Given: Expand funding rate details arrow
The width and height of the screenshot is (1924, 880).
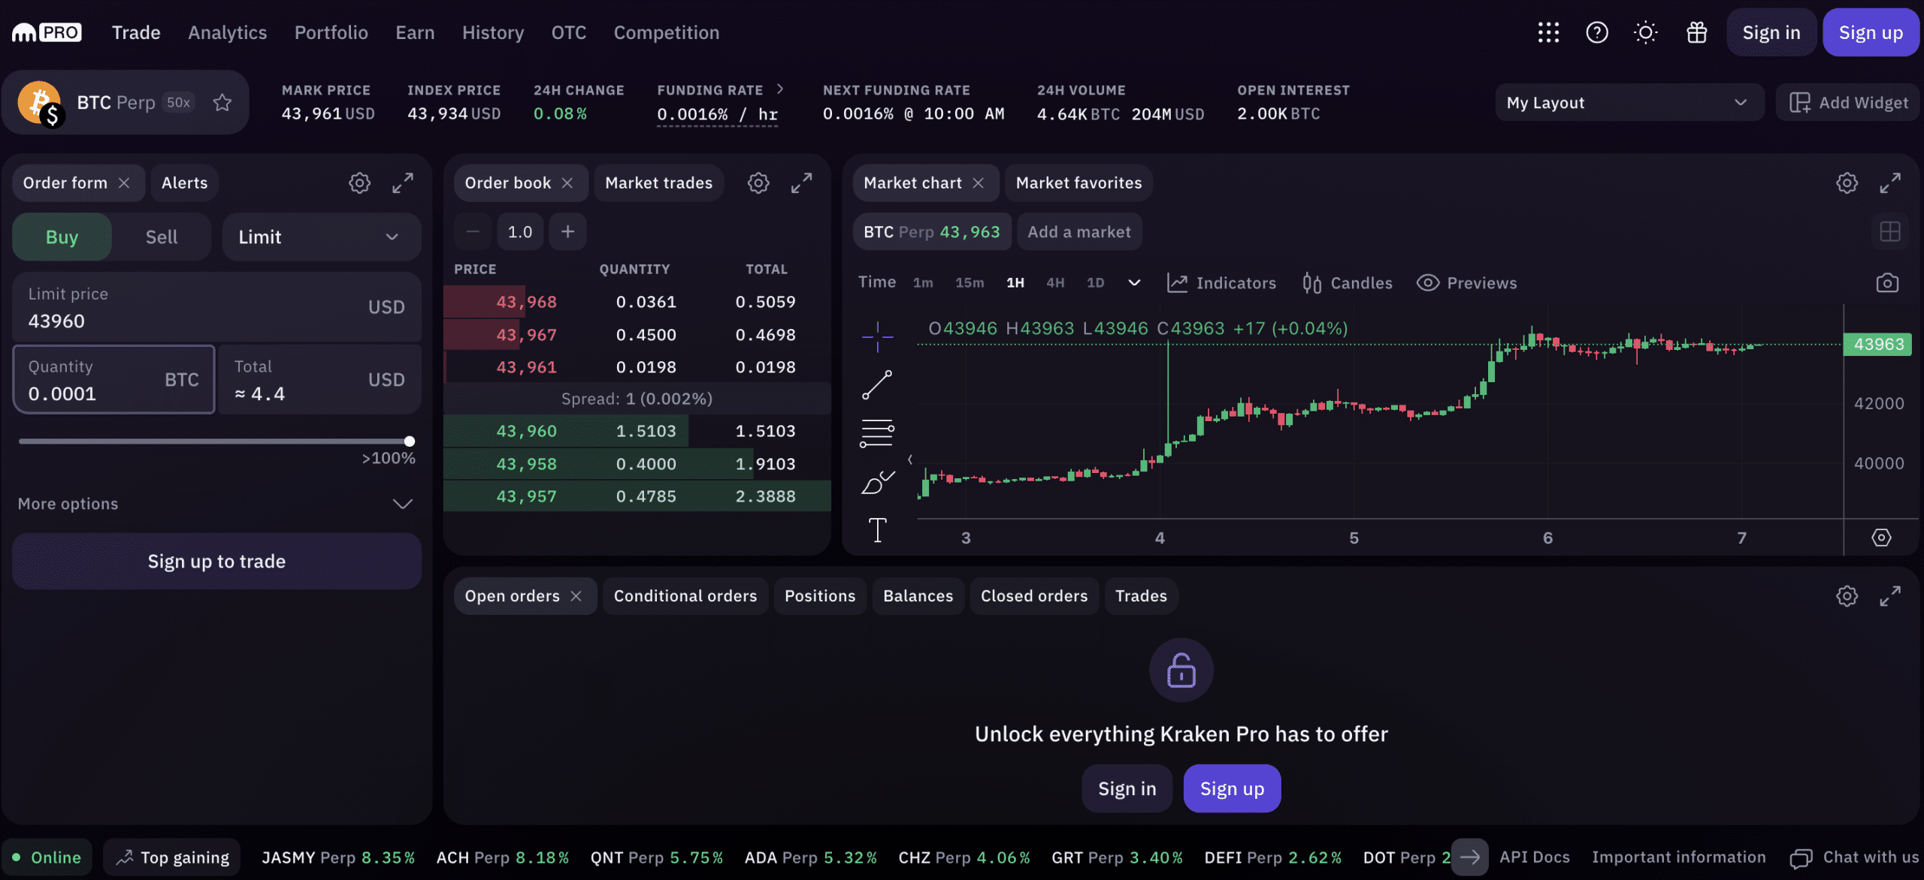Looking at the screenshot, I should (780, 89).
